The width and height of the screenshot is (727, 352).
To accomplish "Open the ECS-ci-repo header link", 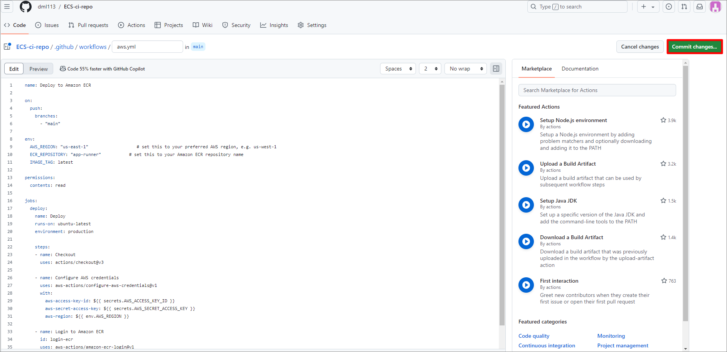I will (78, 7).
